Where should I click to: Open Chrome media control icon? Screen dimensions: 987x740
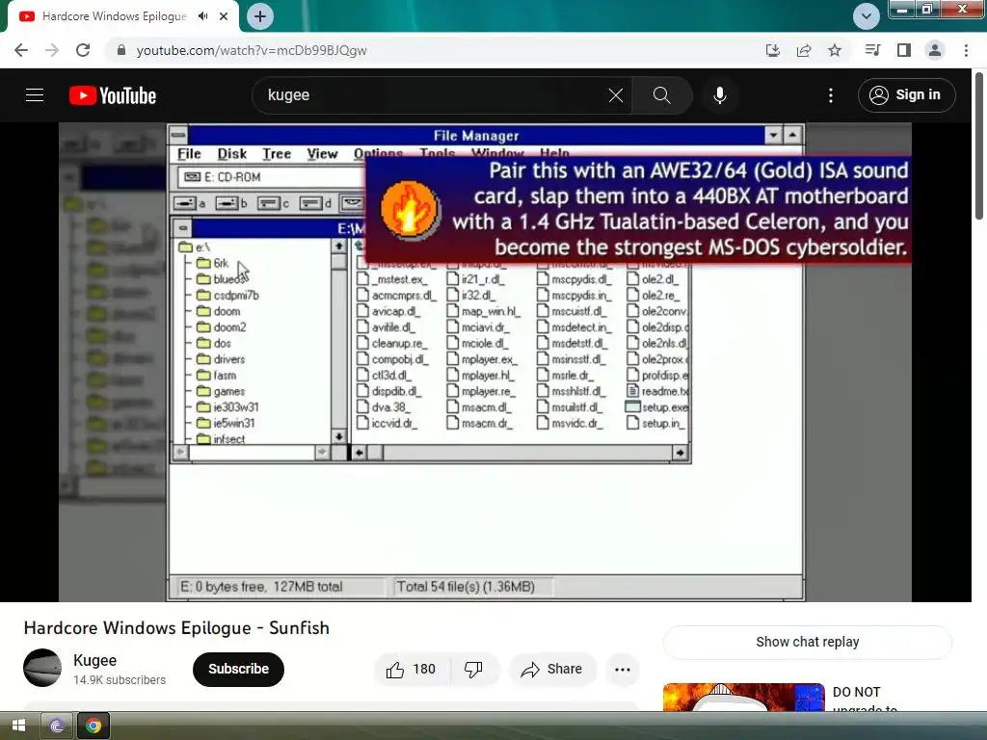[872, 50]
